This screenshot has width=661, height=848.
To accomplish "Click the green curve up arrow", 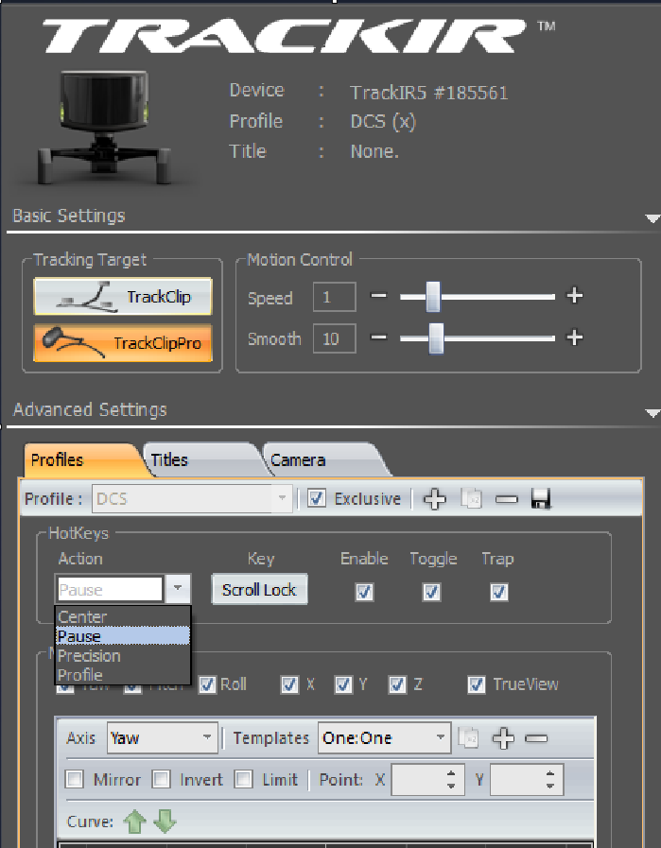I will pyautogui.click(x=134, y=822).
